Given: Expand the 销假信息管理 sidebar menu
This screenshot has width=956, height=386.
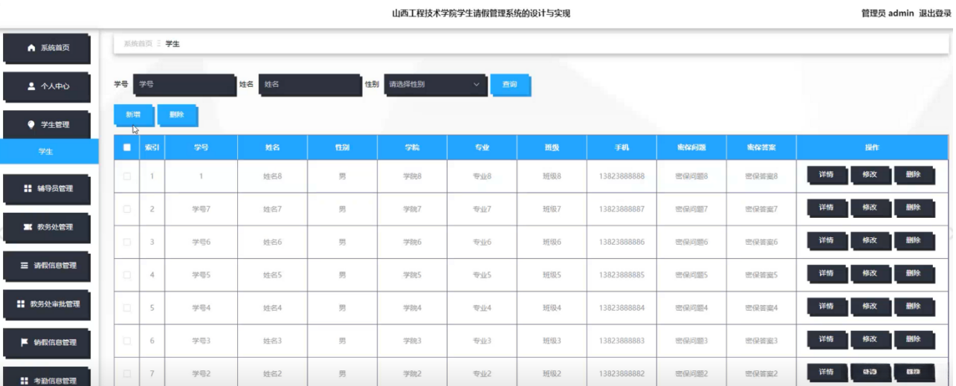Looking at the screenshot, I should 48,343.
